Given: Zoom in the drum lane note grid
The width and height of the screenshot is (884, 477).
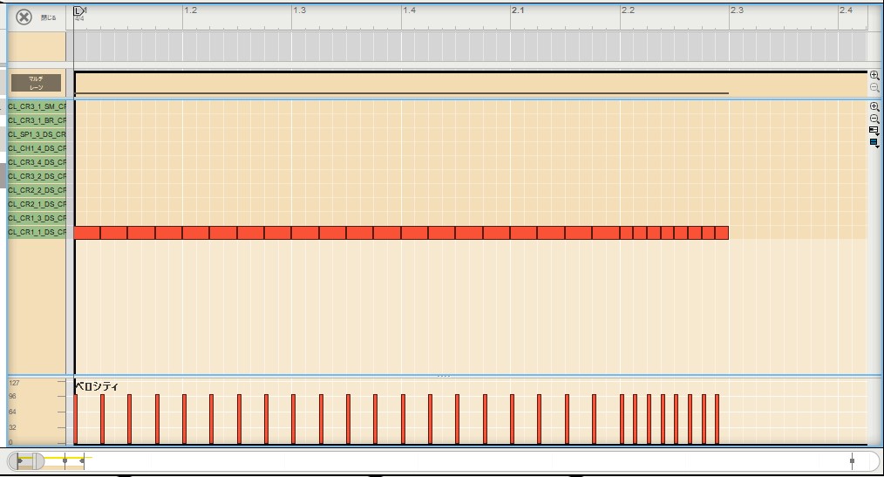Looking at the screenshot, I should pos(874,106).
